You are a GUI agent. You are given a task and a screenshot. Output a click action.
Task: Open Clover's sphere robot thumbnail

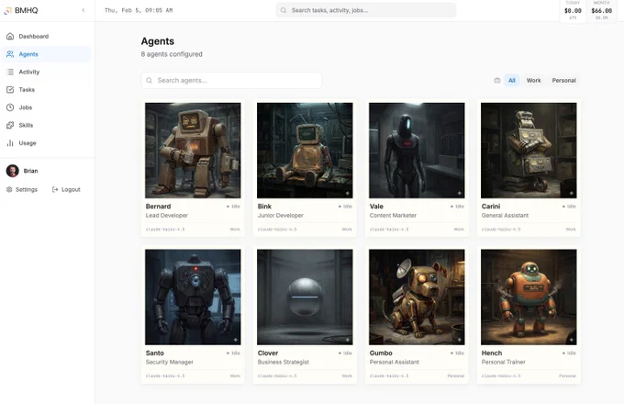click(x=305, y=297)
